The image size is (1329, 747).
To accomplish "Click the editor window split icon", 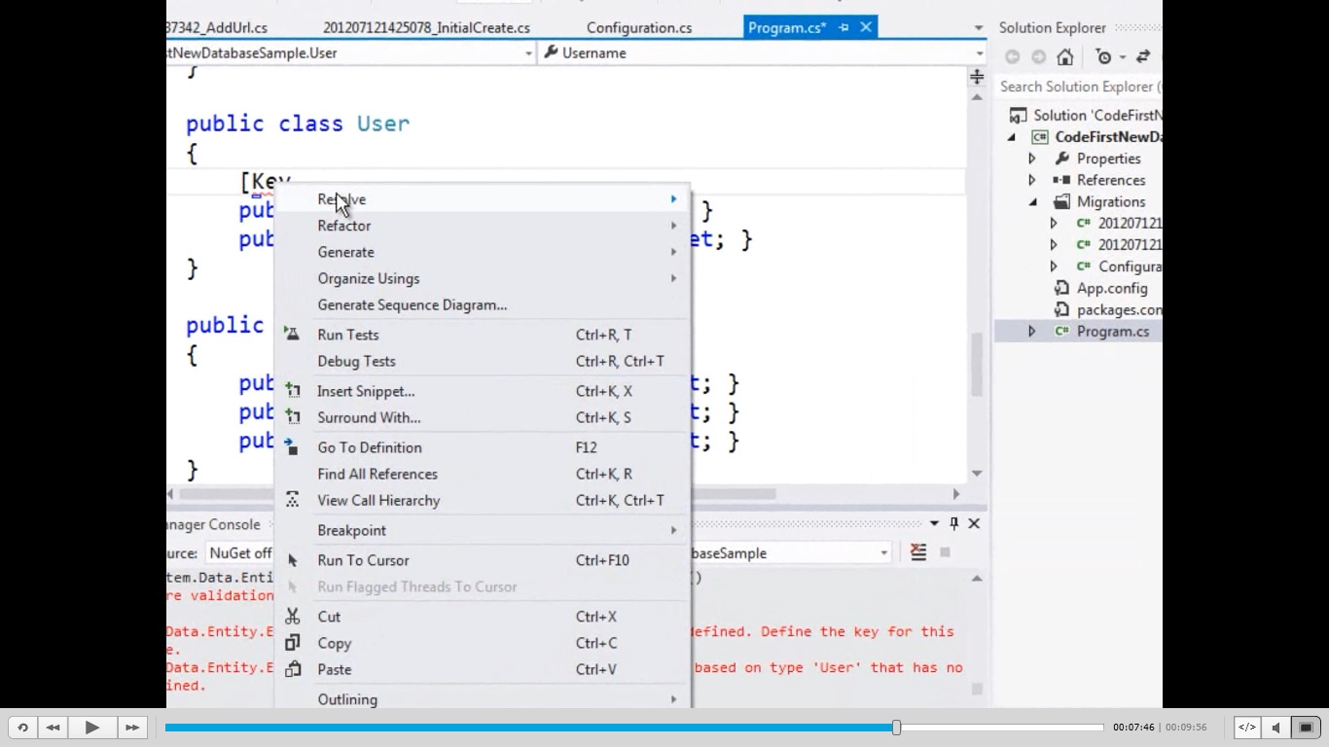I will [976, 77].
